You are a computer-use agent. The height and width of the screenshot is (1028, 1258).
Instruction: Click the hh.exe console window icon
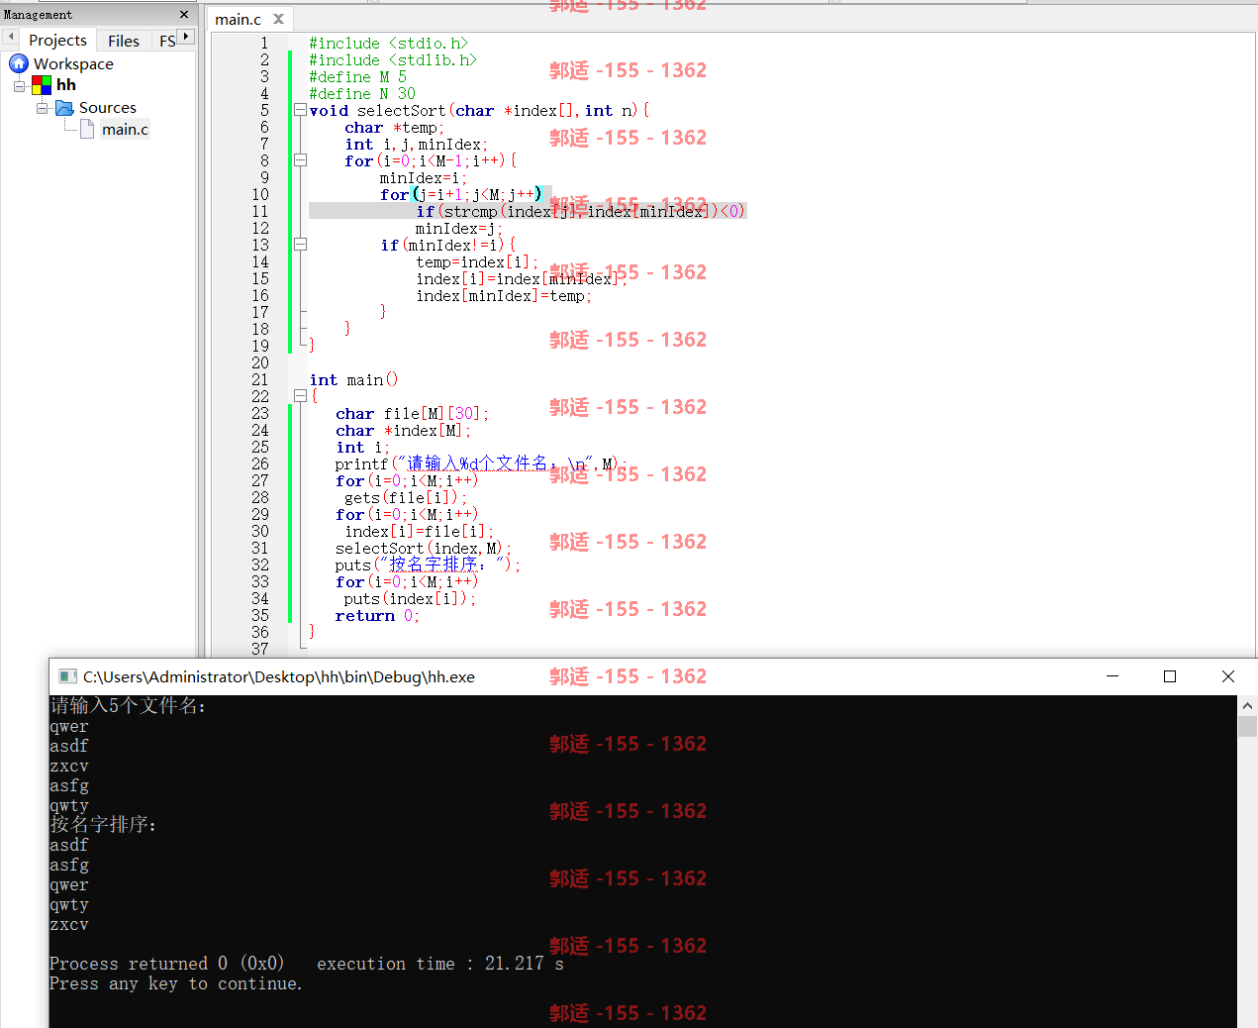pos(67,676)
